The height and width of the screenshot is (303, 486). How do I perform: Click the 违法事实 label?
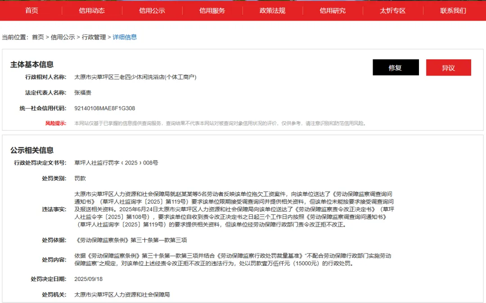(54, 209)
